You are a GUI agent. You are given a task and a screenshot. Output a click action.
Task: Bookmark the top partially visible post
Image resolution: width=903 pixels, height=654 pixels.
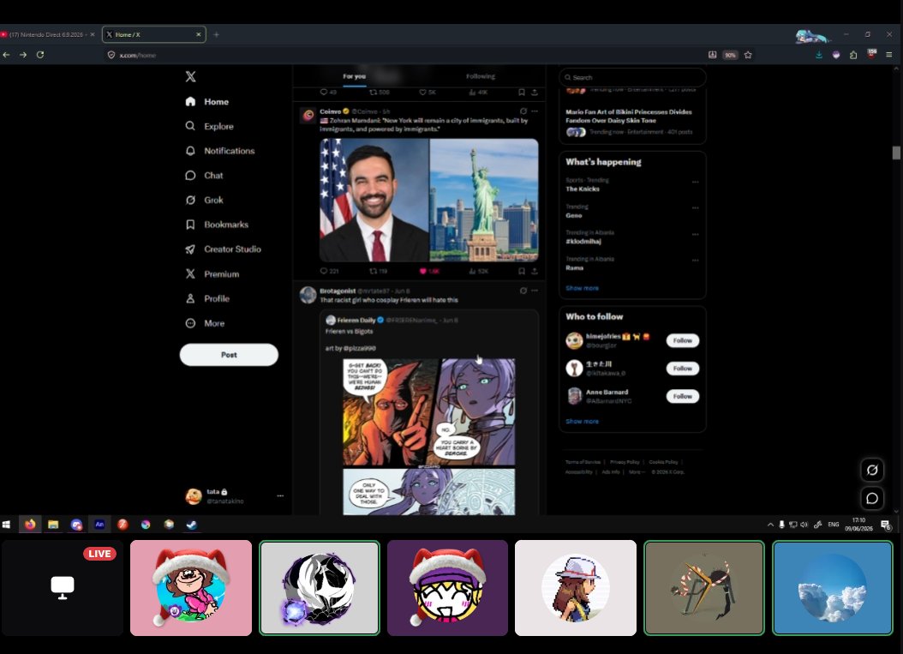521,93
